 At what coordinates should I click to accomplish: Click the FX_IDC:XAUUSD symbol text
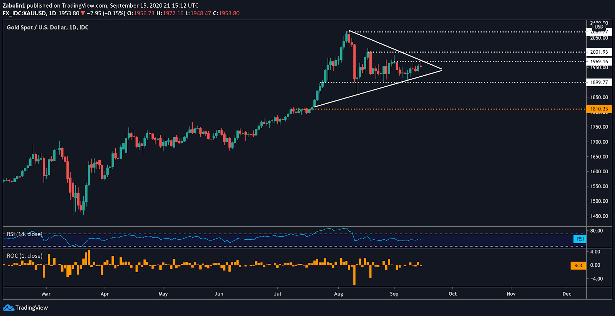coord(24,13)
